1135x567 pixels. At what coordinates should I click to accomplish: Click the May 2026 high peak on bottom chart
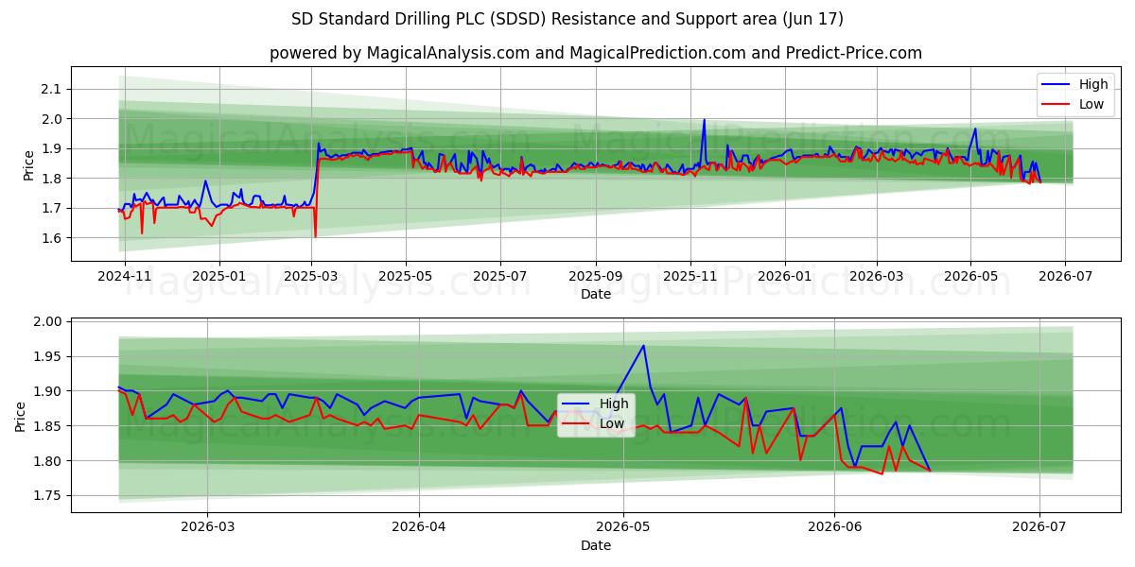pyautogui.click(x=644, y=346)
